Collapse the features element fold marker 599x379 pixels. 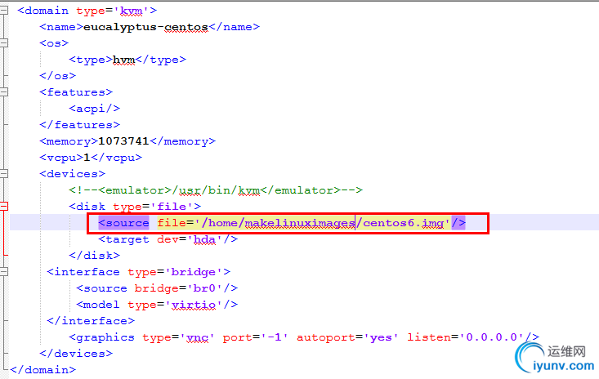pos(3,92)
